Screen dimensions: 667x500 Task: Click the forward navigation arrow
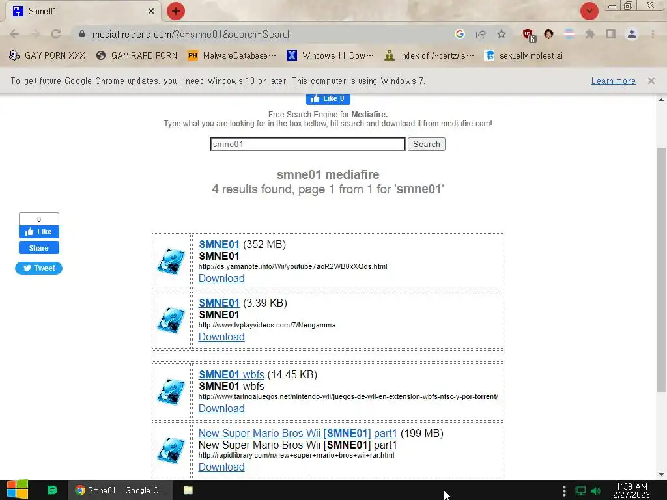(35, 34)
